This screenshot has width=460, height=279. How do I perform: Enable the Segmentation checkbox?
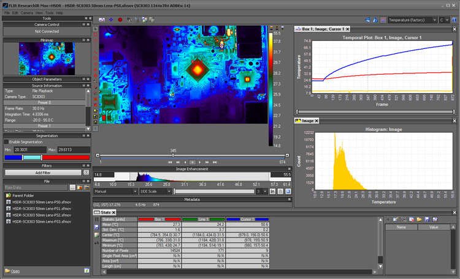[6, 141]
